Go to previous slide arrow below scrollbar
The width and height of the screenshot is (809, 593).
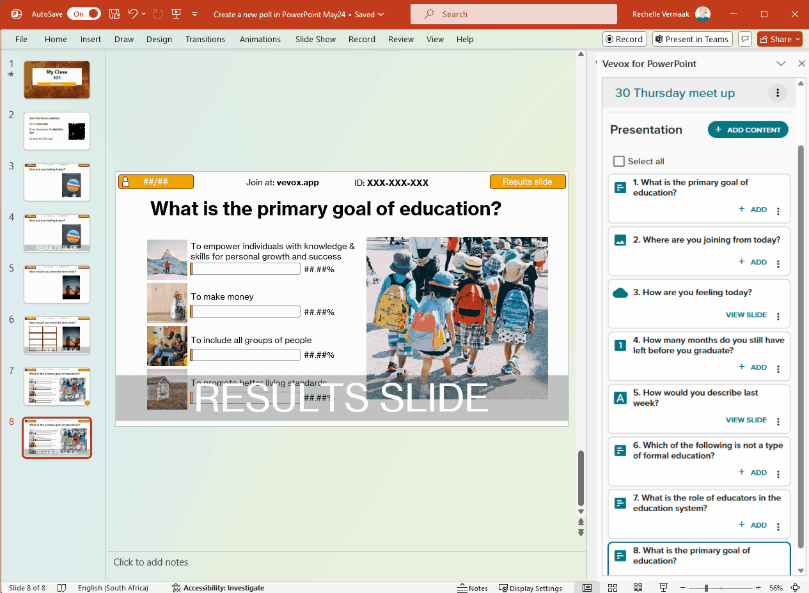click(x=581, y=522)
